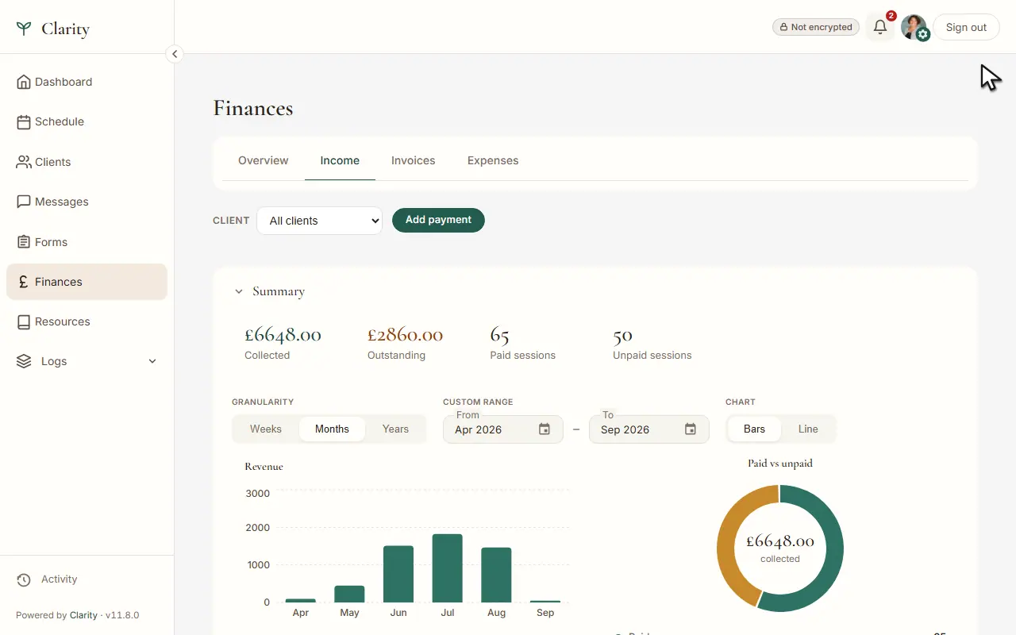Click the Jul revenue bar
This screenshot has height=635, width=1016.
coord(448,568)
